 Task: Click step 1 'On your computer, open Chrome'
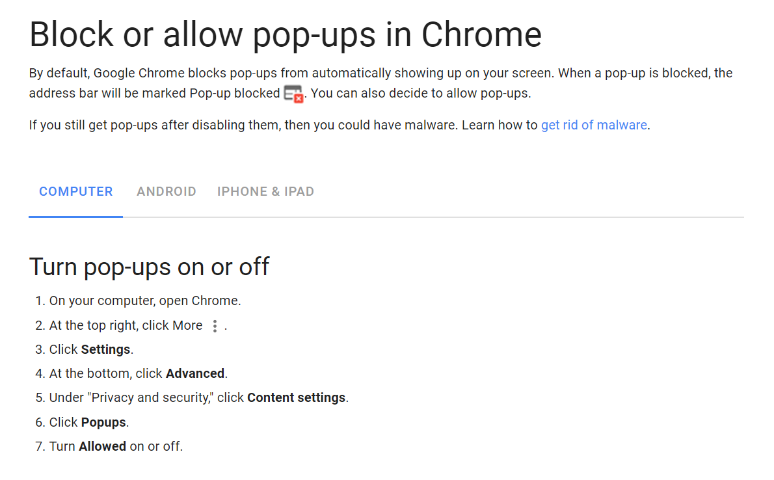145,301
